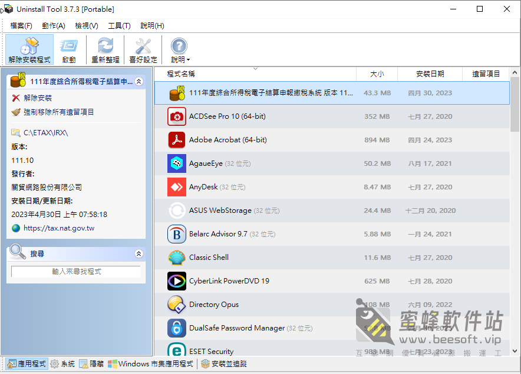Open the 工具(T) menu

pos(119,26)
